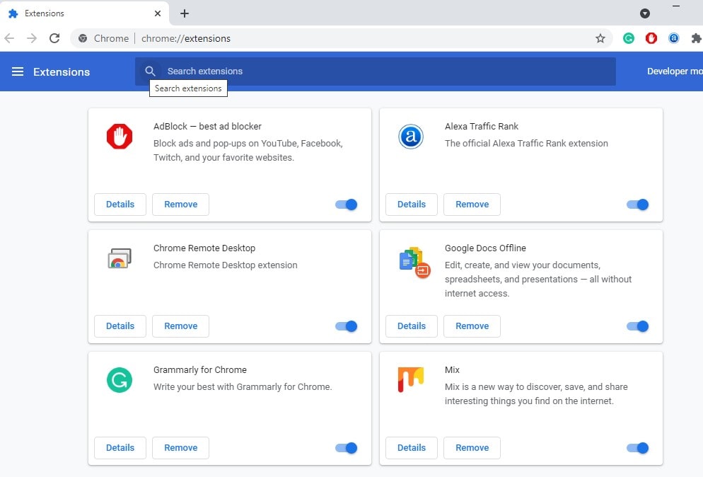703x477 pixels.
Task: Reload the current page
Action: (x=54, y=38)
